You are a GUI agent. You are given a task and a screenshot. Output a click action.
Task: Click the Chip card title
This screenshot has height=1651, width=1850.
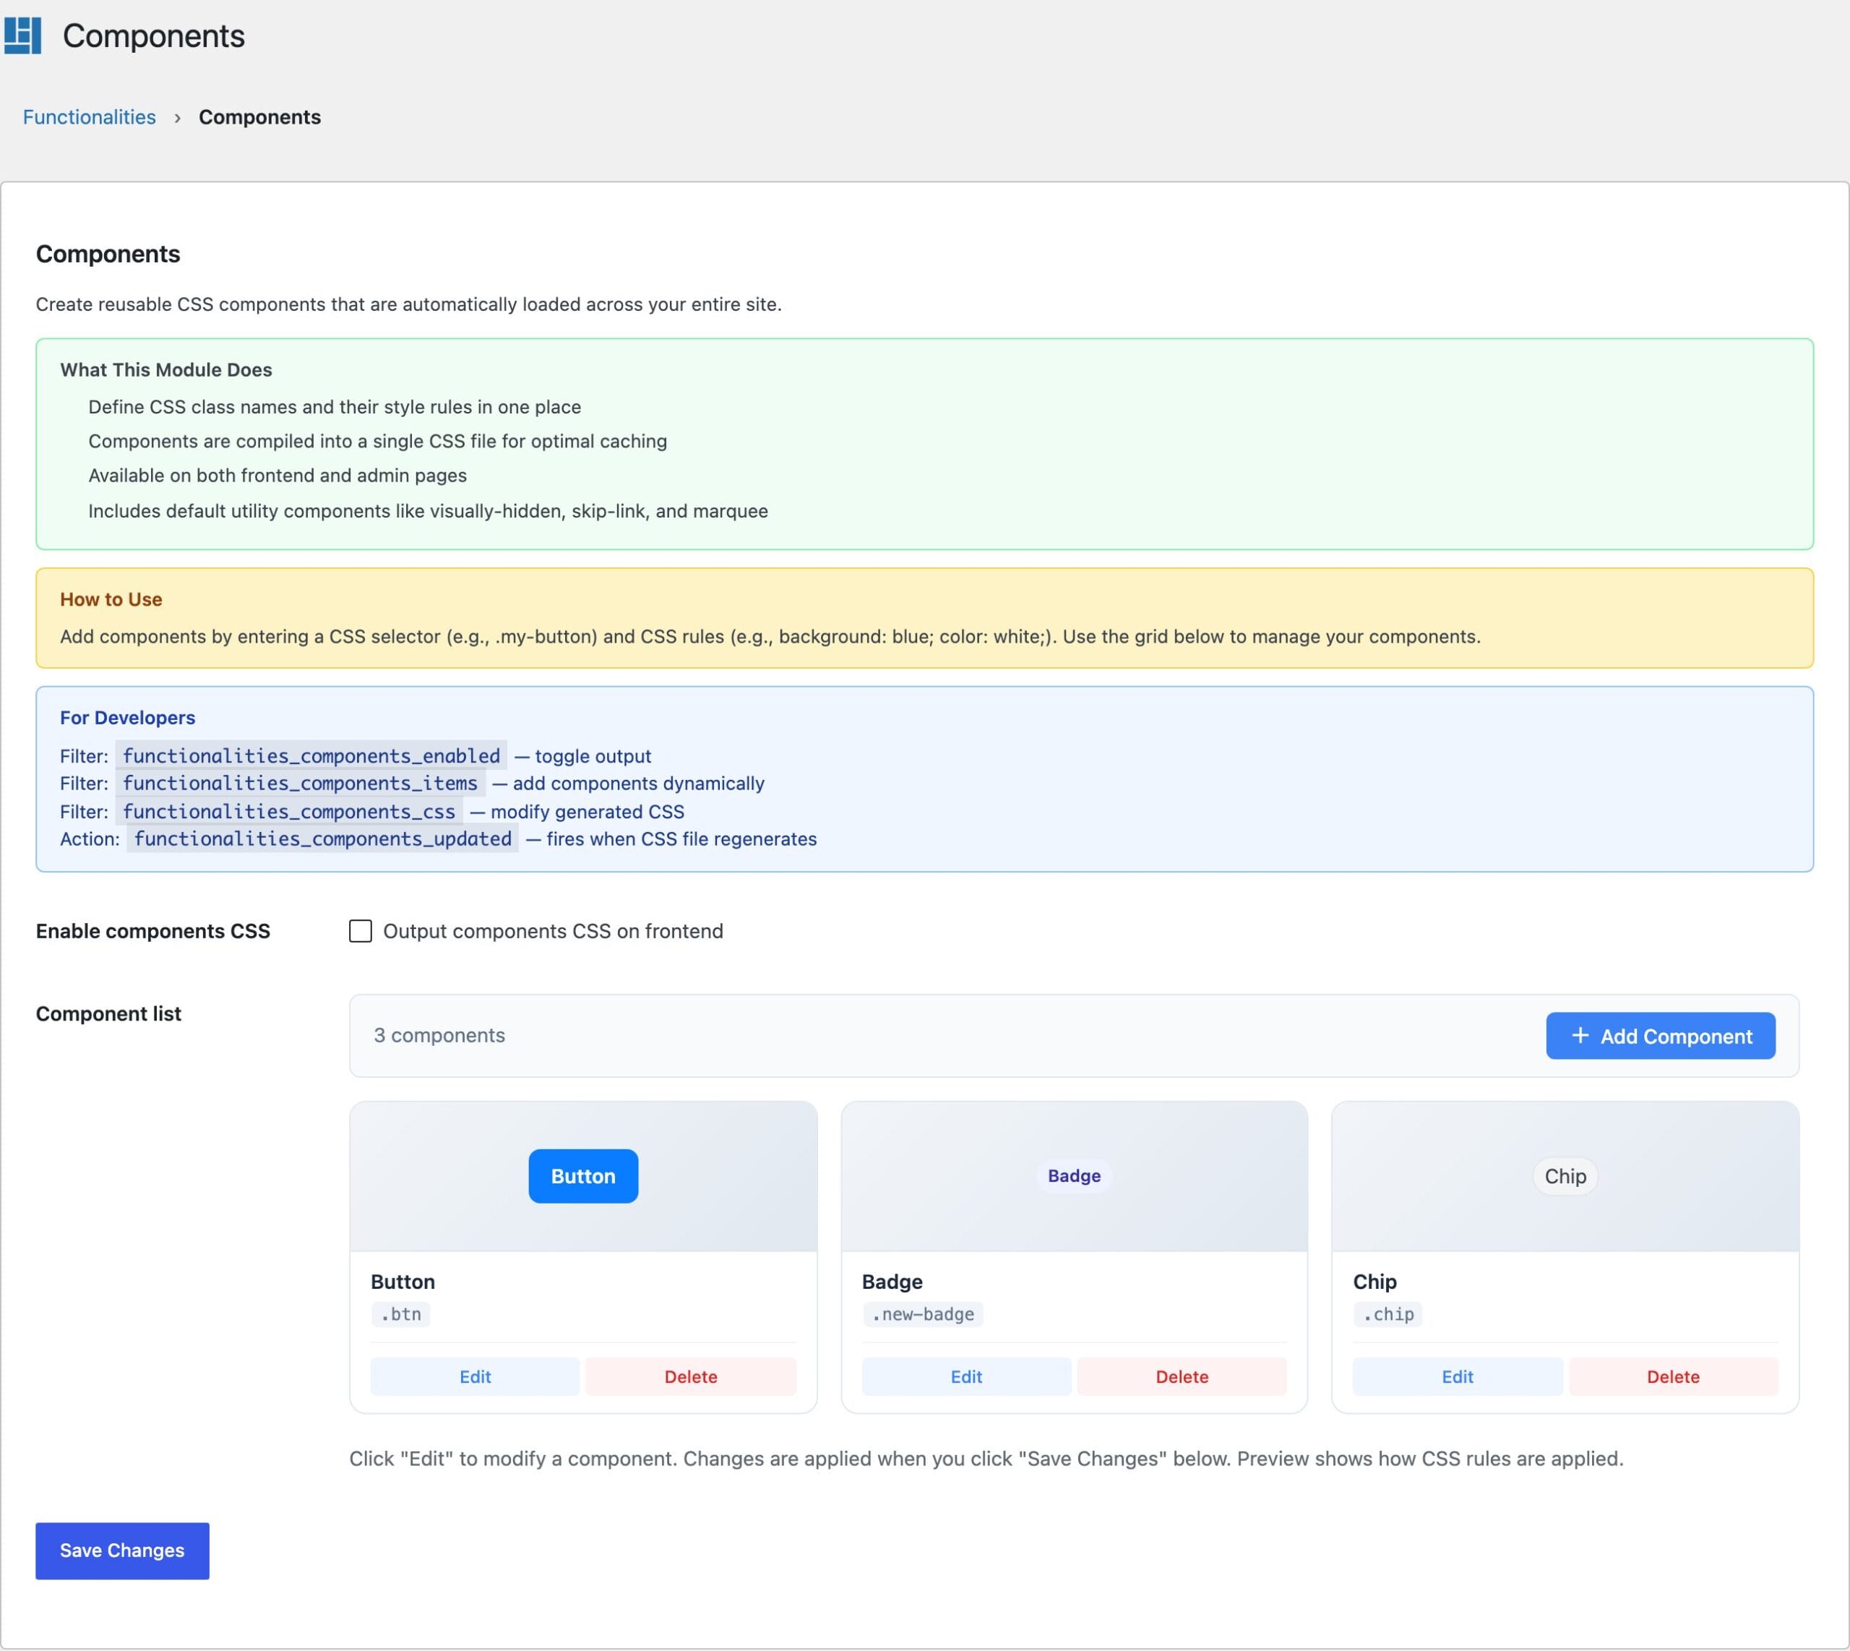click(1374, 1281)
